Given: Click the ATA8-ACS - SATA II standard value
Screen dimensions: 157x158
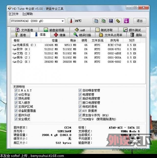Looking at the screenshot, I should 124,127.
